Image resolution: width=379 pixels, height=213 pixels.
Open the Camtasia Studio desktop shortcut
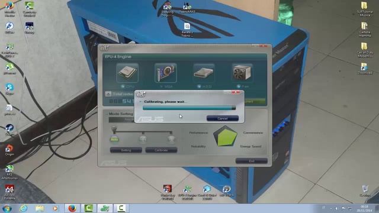(30, 9)
